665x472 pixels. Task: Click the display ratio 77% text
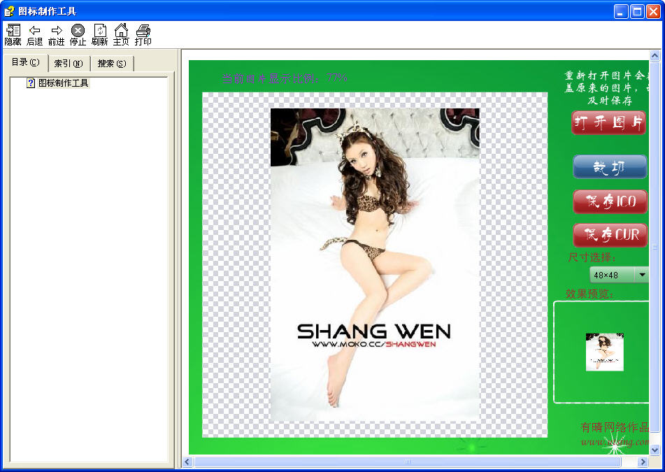tap(285, 78)
